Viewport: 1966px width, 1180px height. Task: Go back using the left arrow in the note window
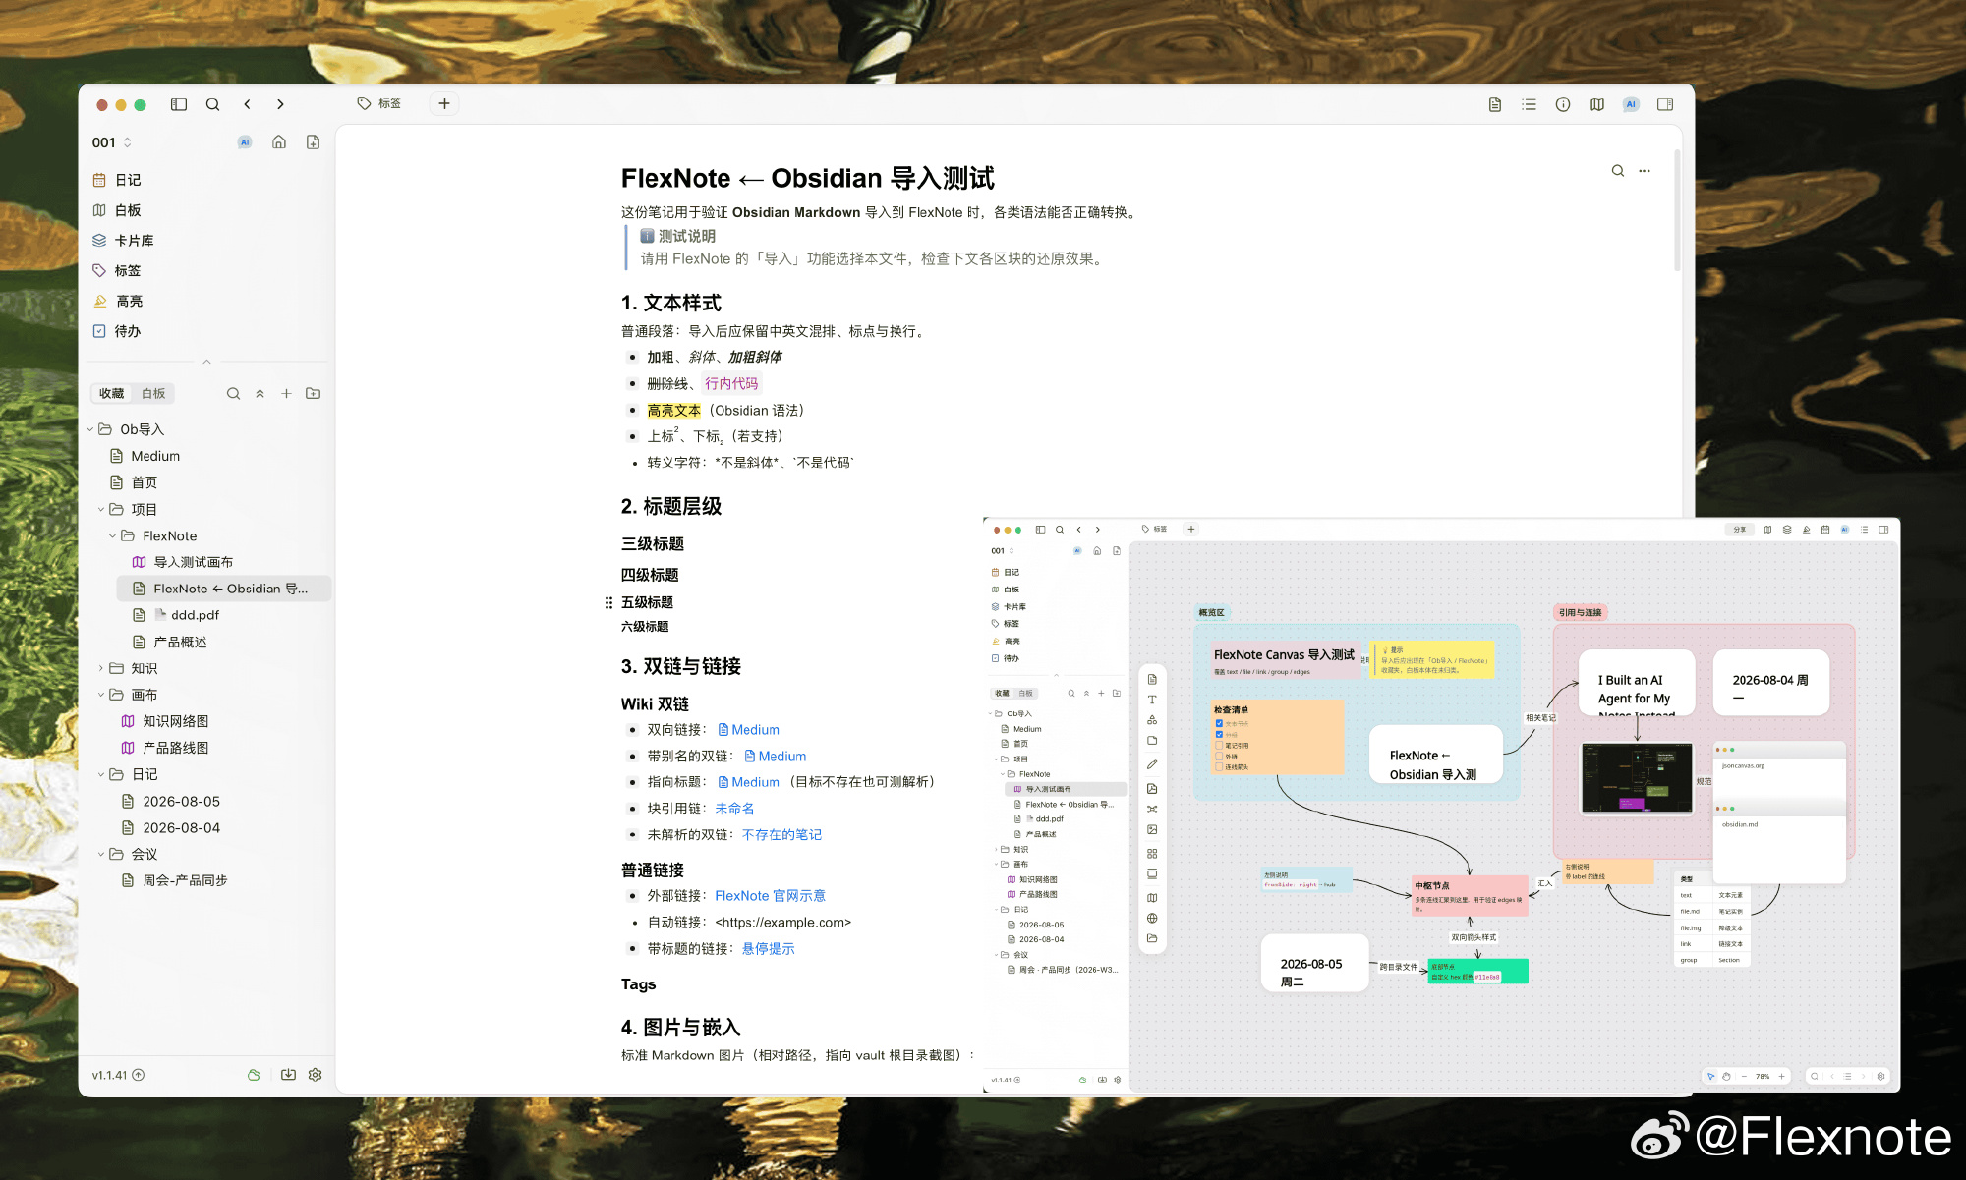[248, 104]
